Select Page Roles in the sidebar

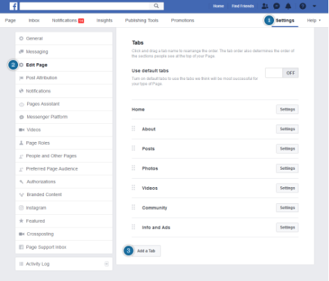pos(64,143)
